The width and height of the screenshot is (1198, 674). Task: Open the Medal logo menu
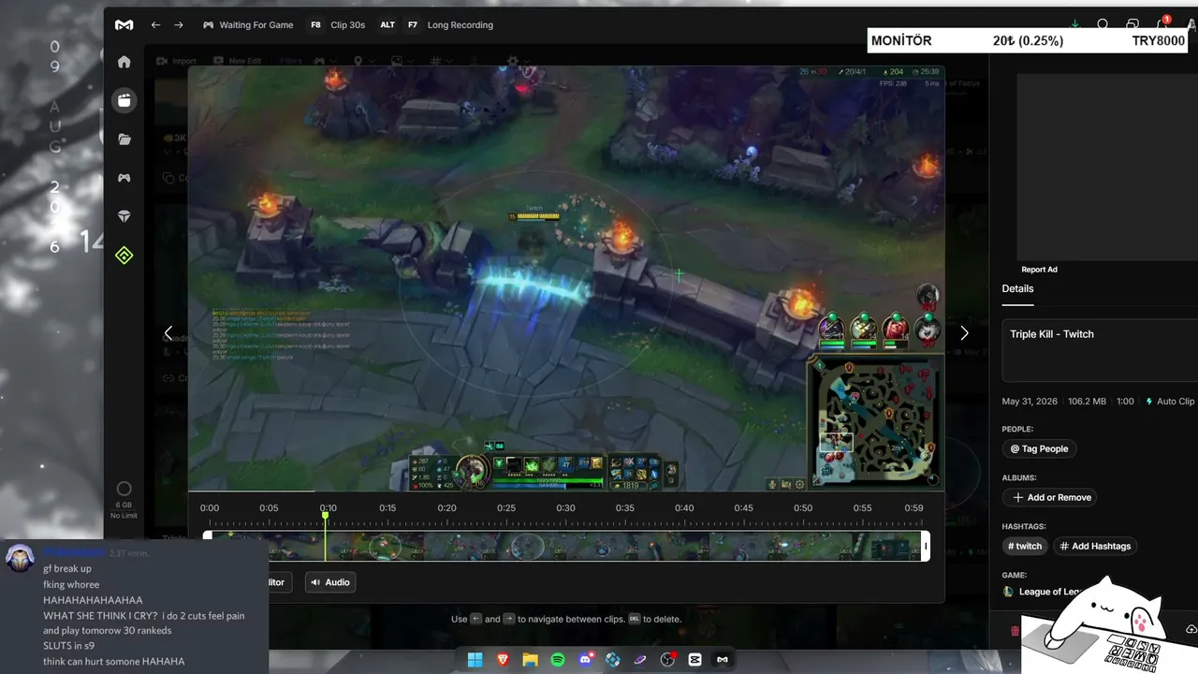point(124,25)
